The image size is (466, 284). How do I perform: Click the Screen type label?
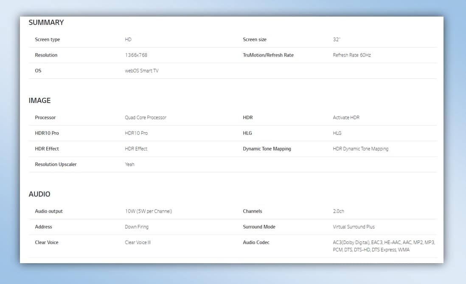point(47,40)
